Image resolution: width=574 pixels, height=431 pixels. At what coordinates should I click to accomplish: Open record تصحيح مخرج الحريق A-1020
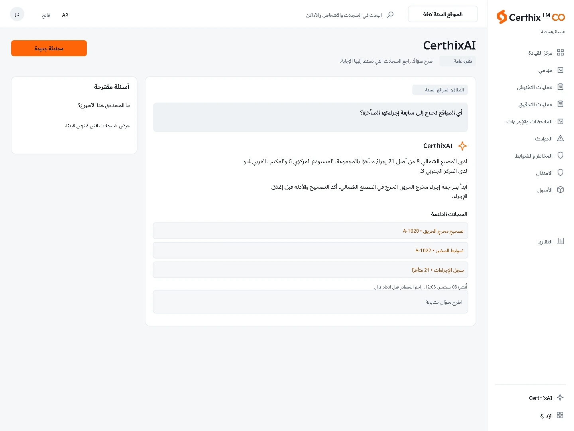(311, 231)
